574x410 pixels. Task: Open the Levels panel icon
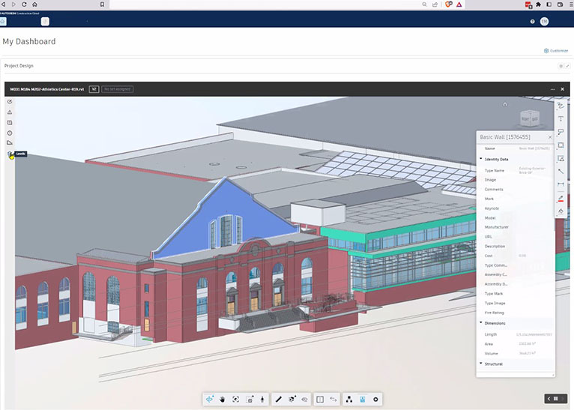[x=10, y=154]
